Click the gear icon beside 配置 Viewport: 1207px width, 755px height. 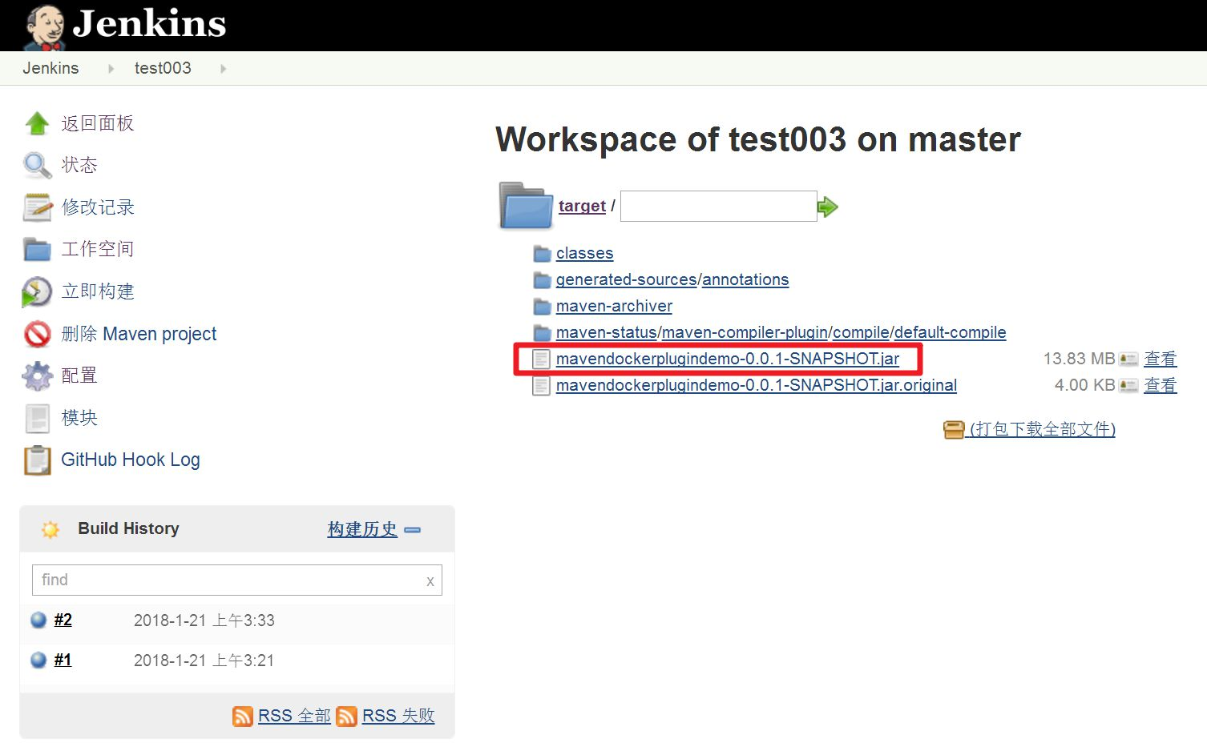(37, 375)
